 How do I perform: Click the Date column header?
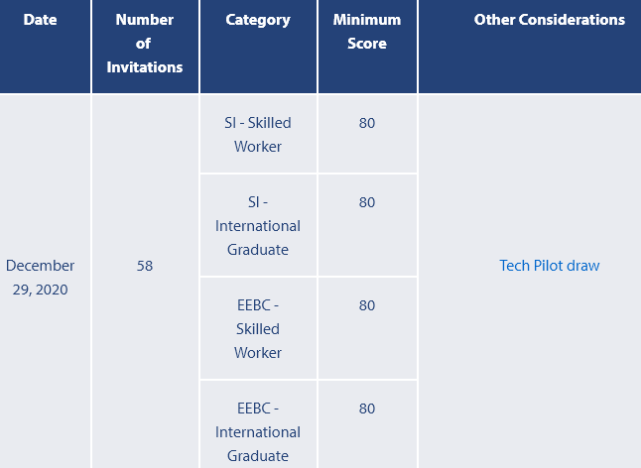coord(40,20)
